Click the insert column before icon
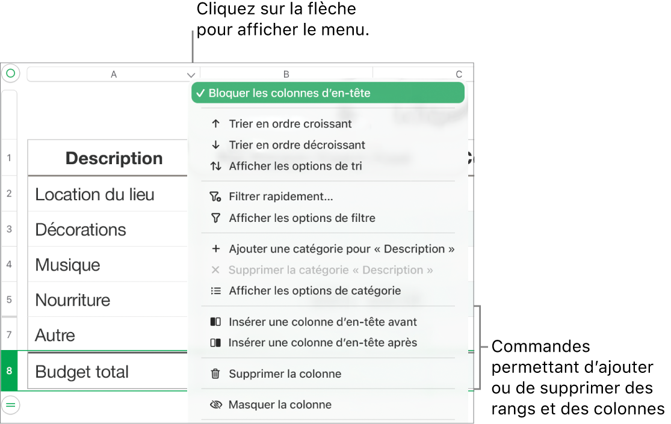671x424 pixels. click(215, 322)
